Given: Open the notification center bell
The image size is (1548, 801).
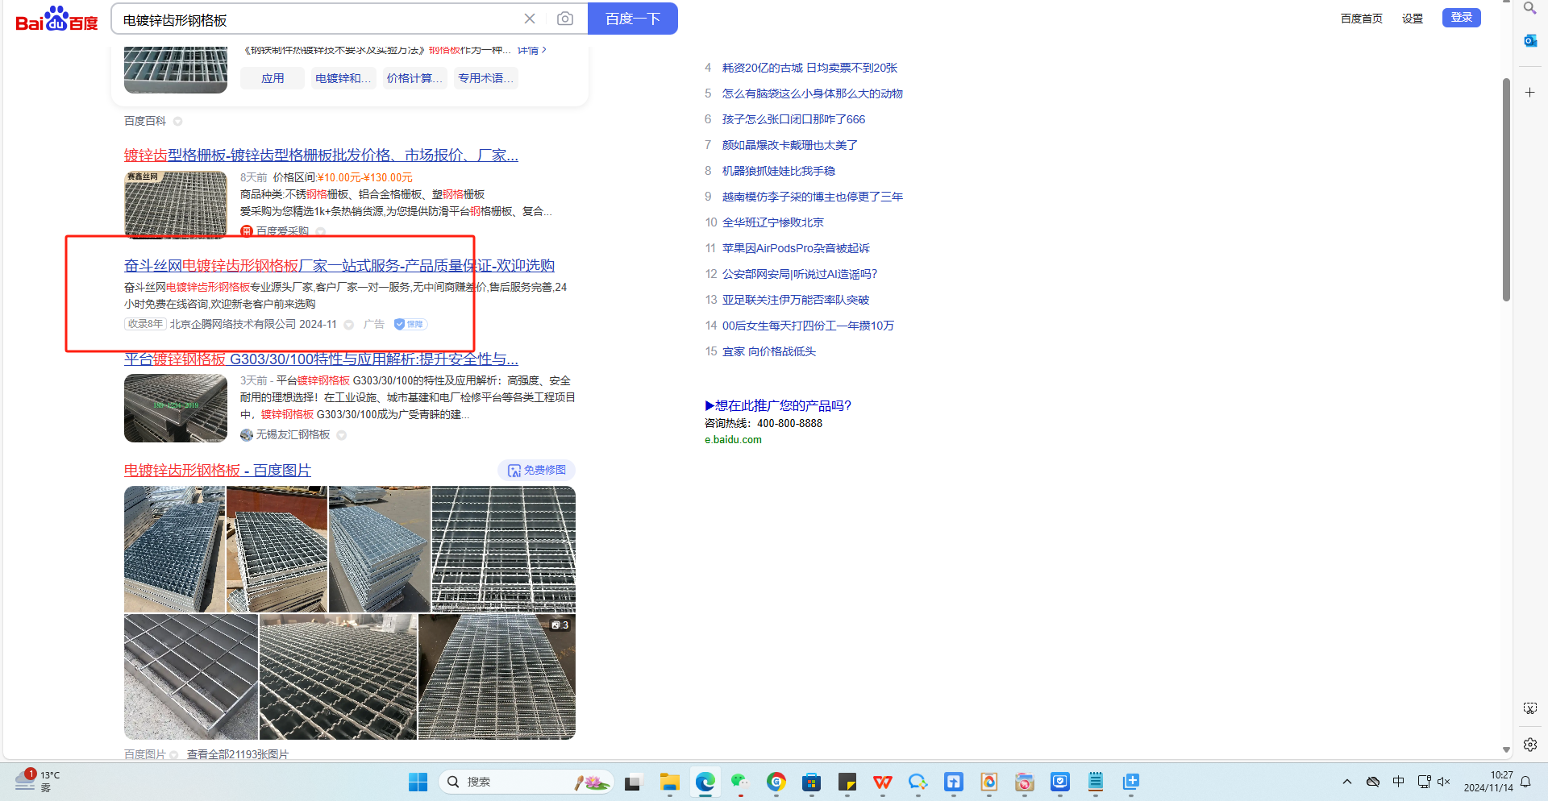Looking at the screenshot, I should pyautogui.click(x=1525, y=782).
